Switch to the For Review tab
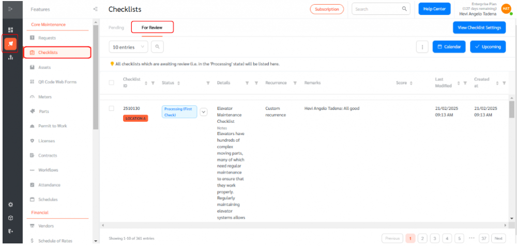The height and width of the screenshot is (246, 517). (152, 28)
